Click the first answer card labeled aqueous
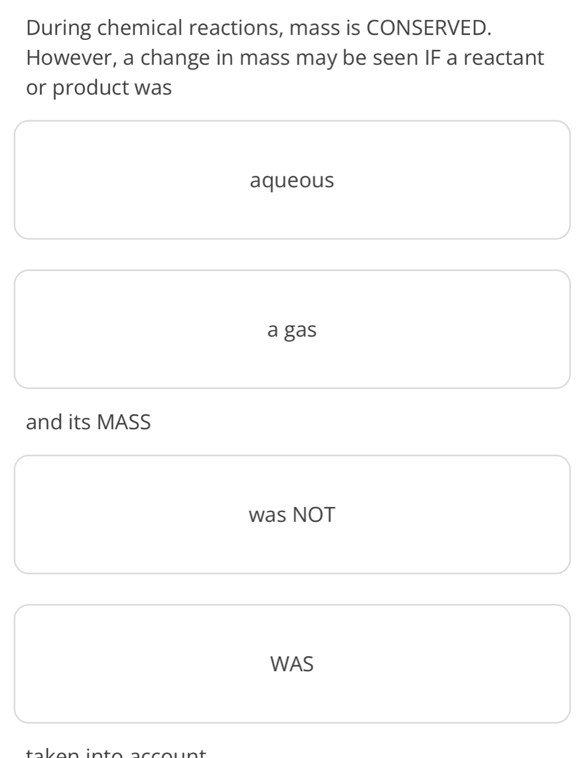This screenshot has height=758, width=584. tap(291, 179)
